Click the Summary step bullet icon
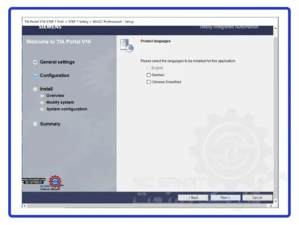Screen dimensions: 299x225 [x=35, y=124]
